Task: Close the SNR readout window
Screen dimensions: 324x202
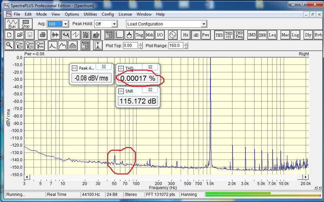Action: 150,90
